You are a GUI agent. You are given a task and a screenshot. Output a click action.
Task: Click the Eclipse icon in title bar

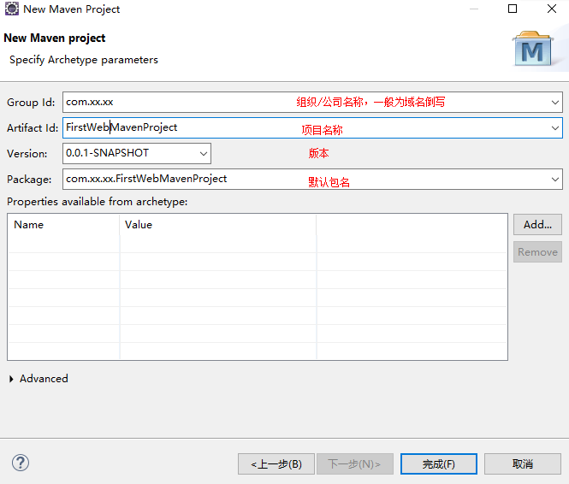tap(12, 9)
